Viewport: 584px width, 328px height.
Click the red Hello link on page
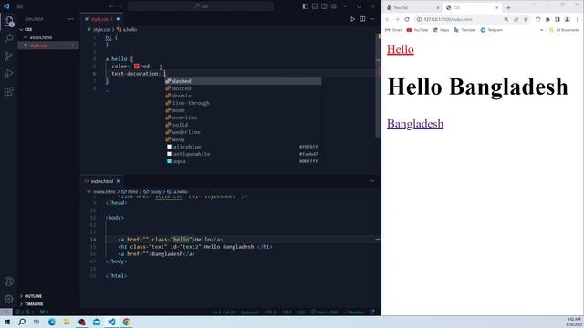tap(400, 49)
